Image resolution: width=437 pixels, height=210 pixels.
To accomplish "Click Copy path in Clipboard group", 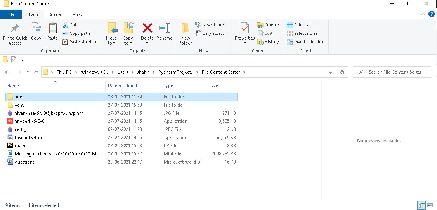I will click(x=76, y=33).
